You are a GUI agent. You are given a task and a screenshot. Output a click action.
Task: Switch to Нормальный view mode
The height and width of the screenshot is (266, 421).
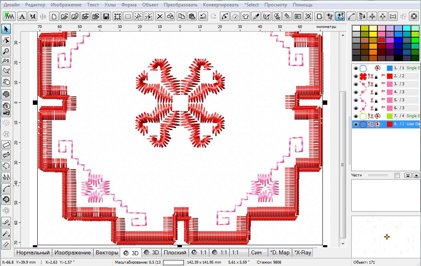click(33, 252)
